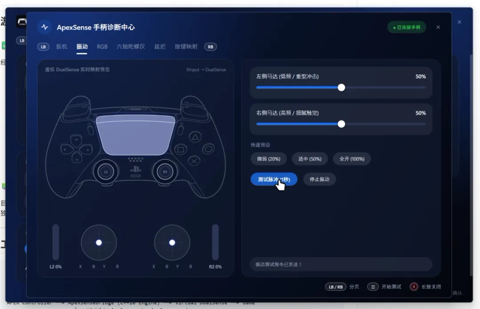Click the 停止振动 button
This screenshot has height=309, width=480.
point(319,179)
